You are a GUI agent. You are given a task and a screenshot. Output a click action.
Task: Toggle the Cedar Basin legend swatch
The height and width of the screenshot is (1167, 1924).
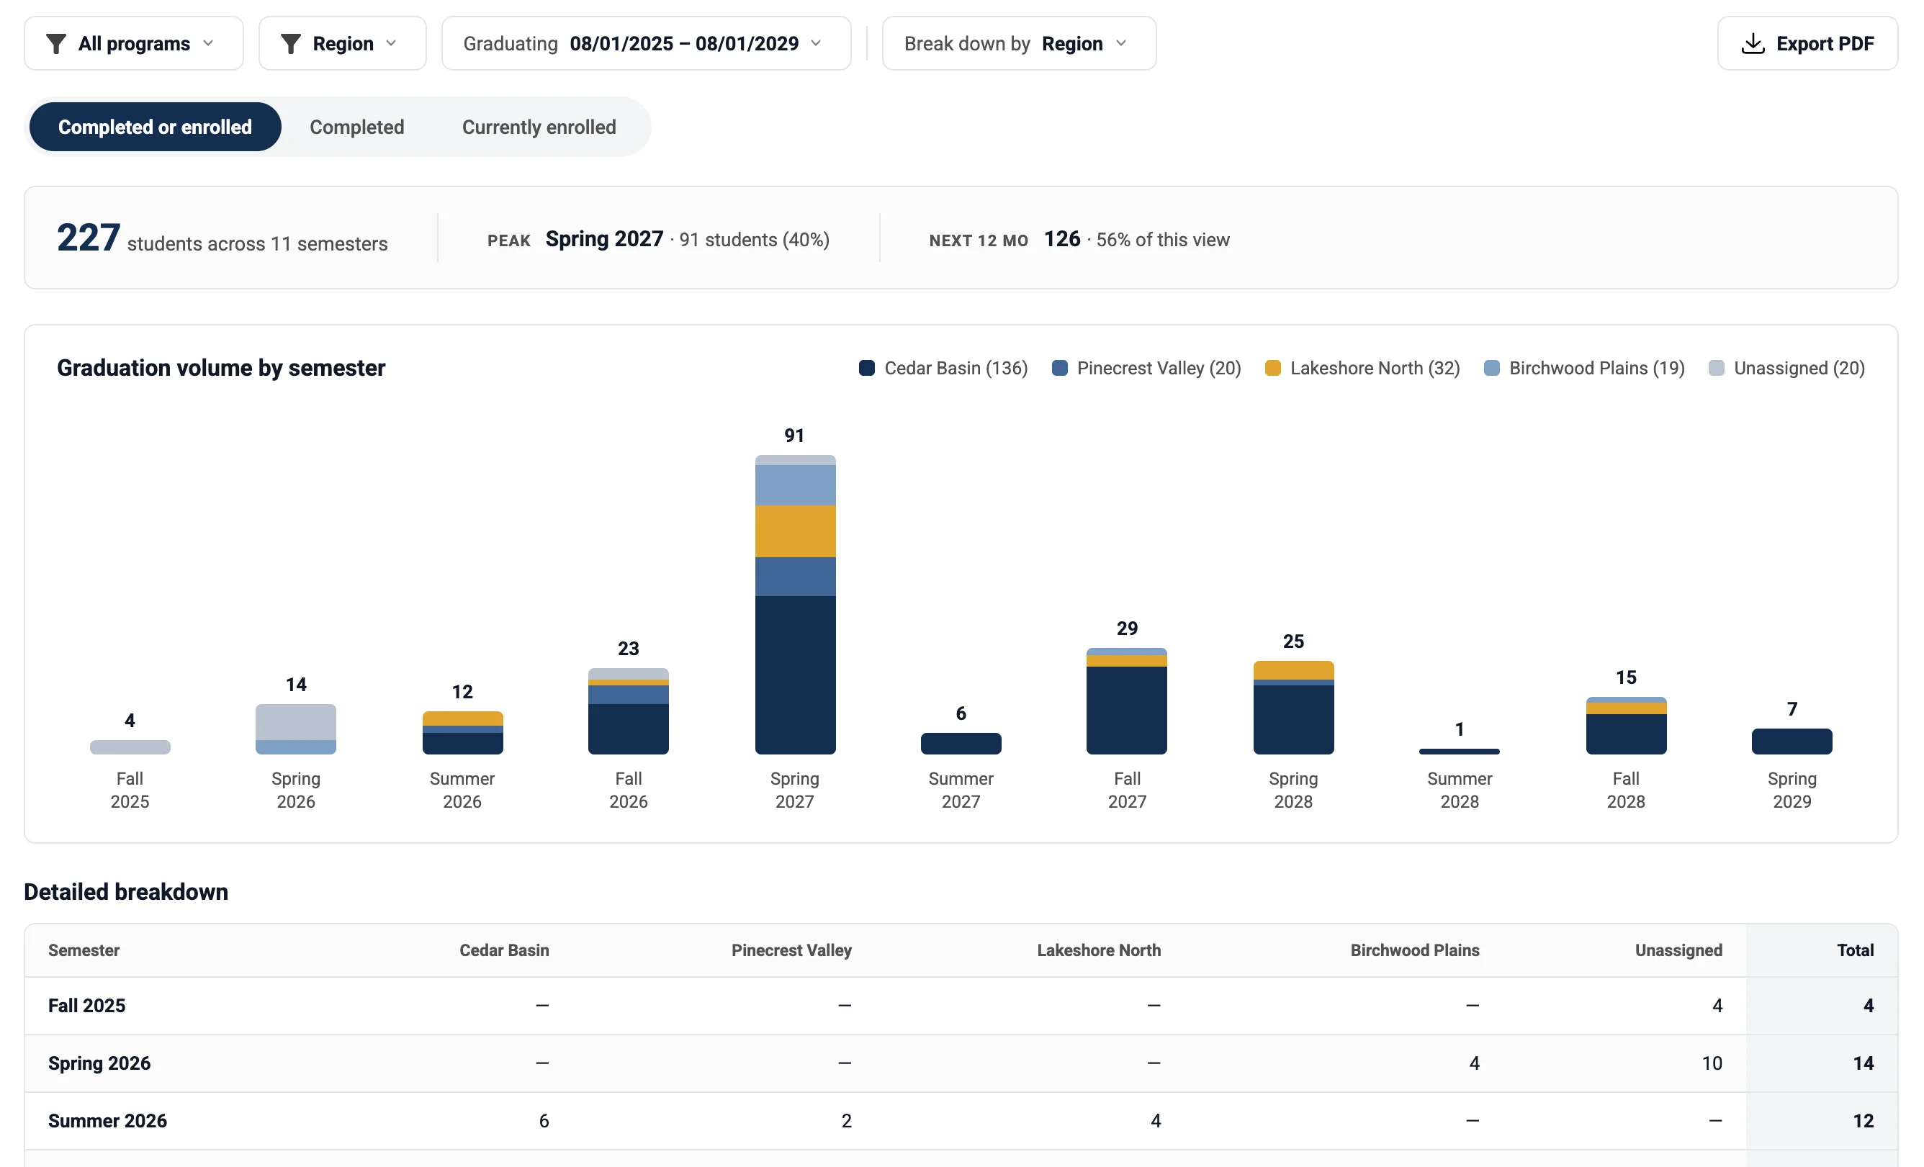pyautogui.click(x=867, y=368)
